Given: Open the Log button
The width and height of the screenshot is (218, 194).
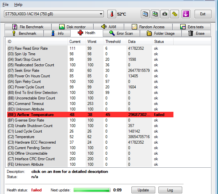Looking at the screenshot, I should (x=170, y=190).
